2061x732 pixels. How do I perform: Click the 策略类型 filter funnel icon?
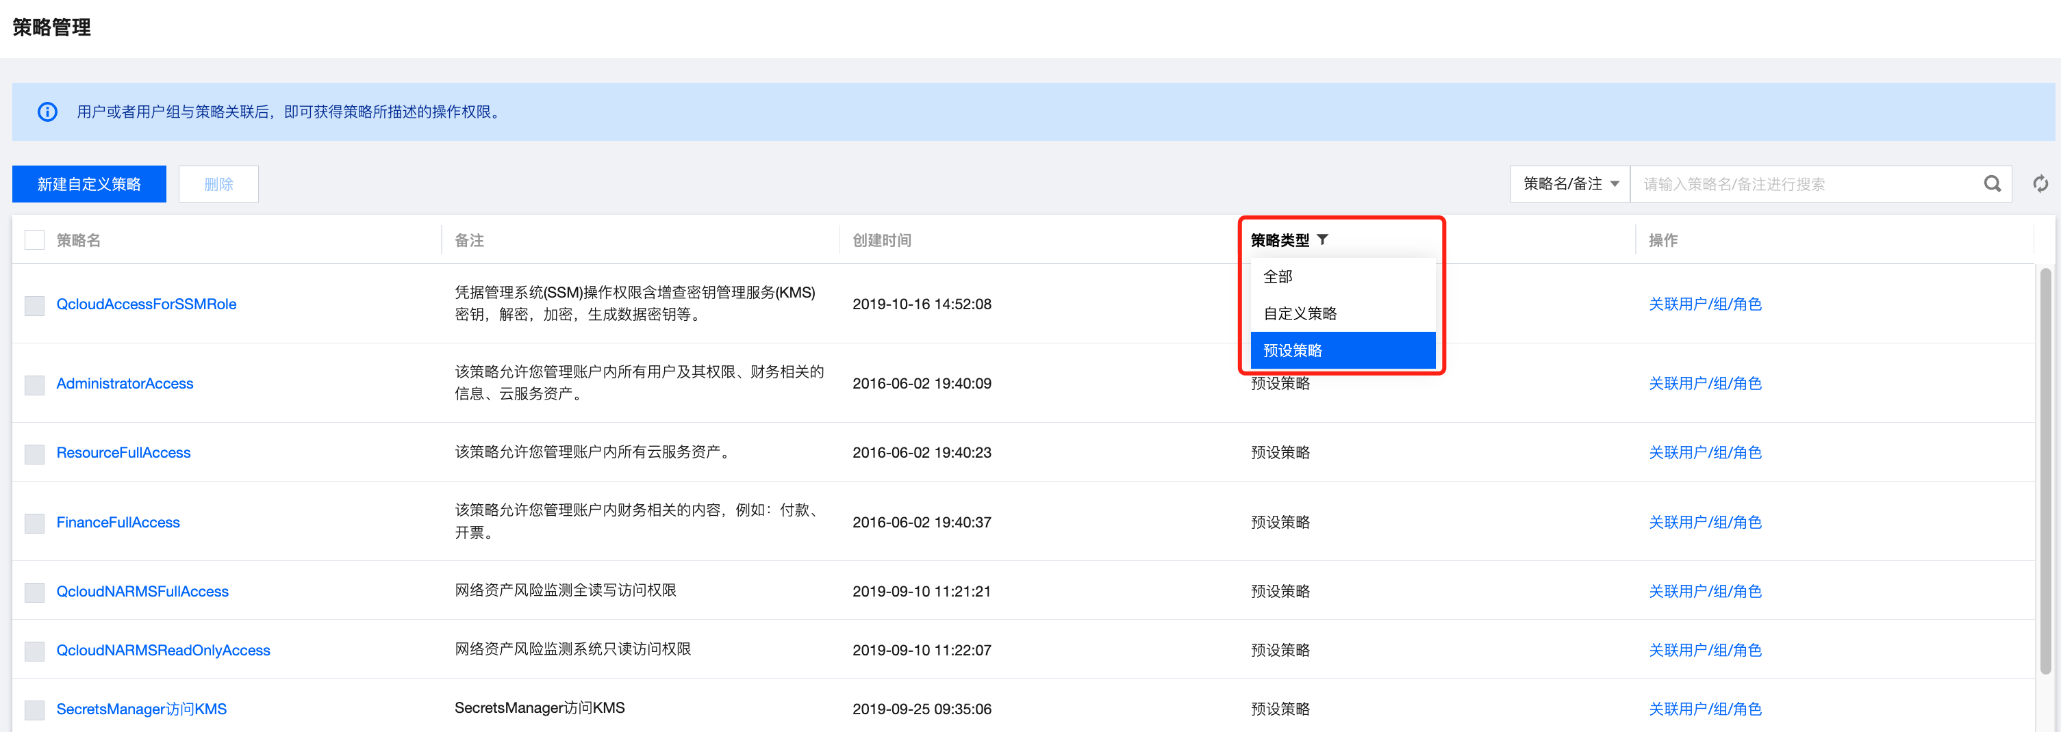click(1322, 239)
